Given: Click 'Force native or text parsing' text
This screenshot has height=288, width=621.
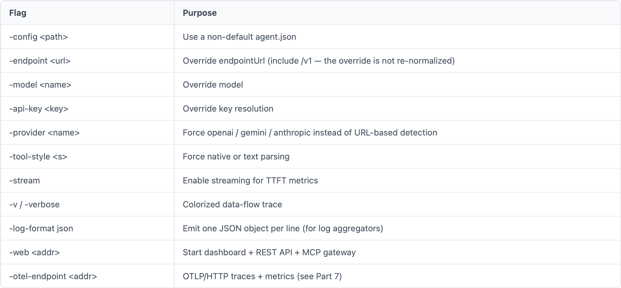Looking at the screenshot, I should pyautogui.click(x=236, y=156).
